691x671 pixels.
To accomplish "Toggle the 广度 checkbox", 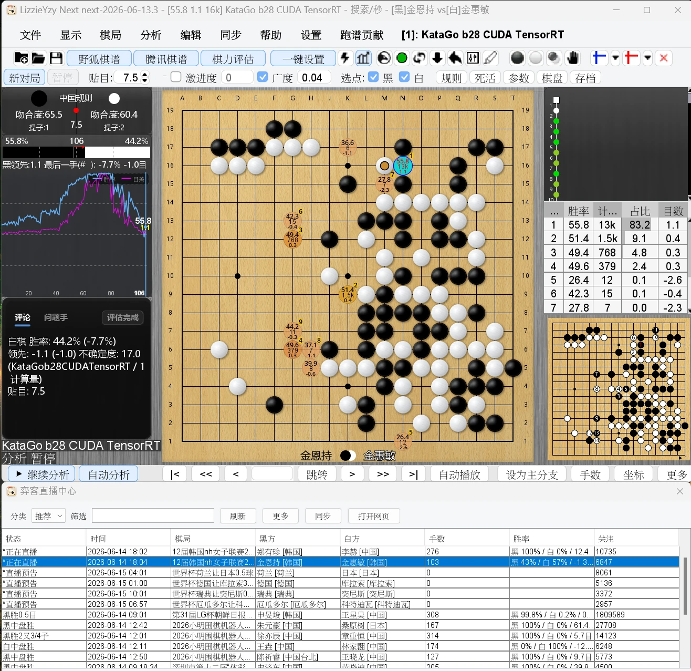I will click(x=263, y=77).
